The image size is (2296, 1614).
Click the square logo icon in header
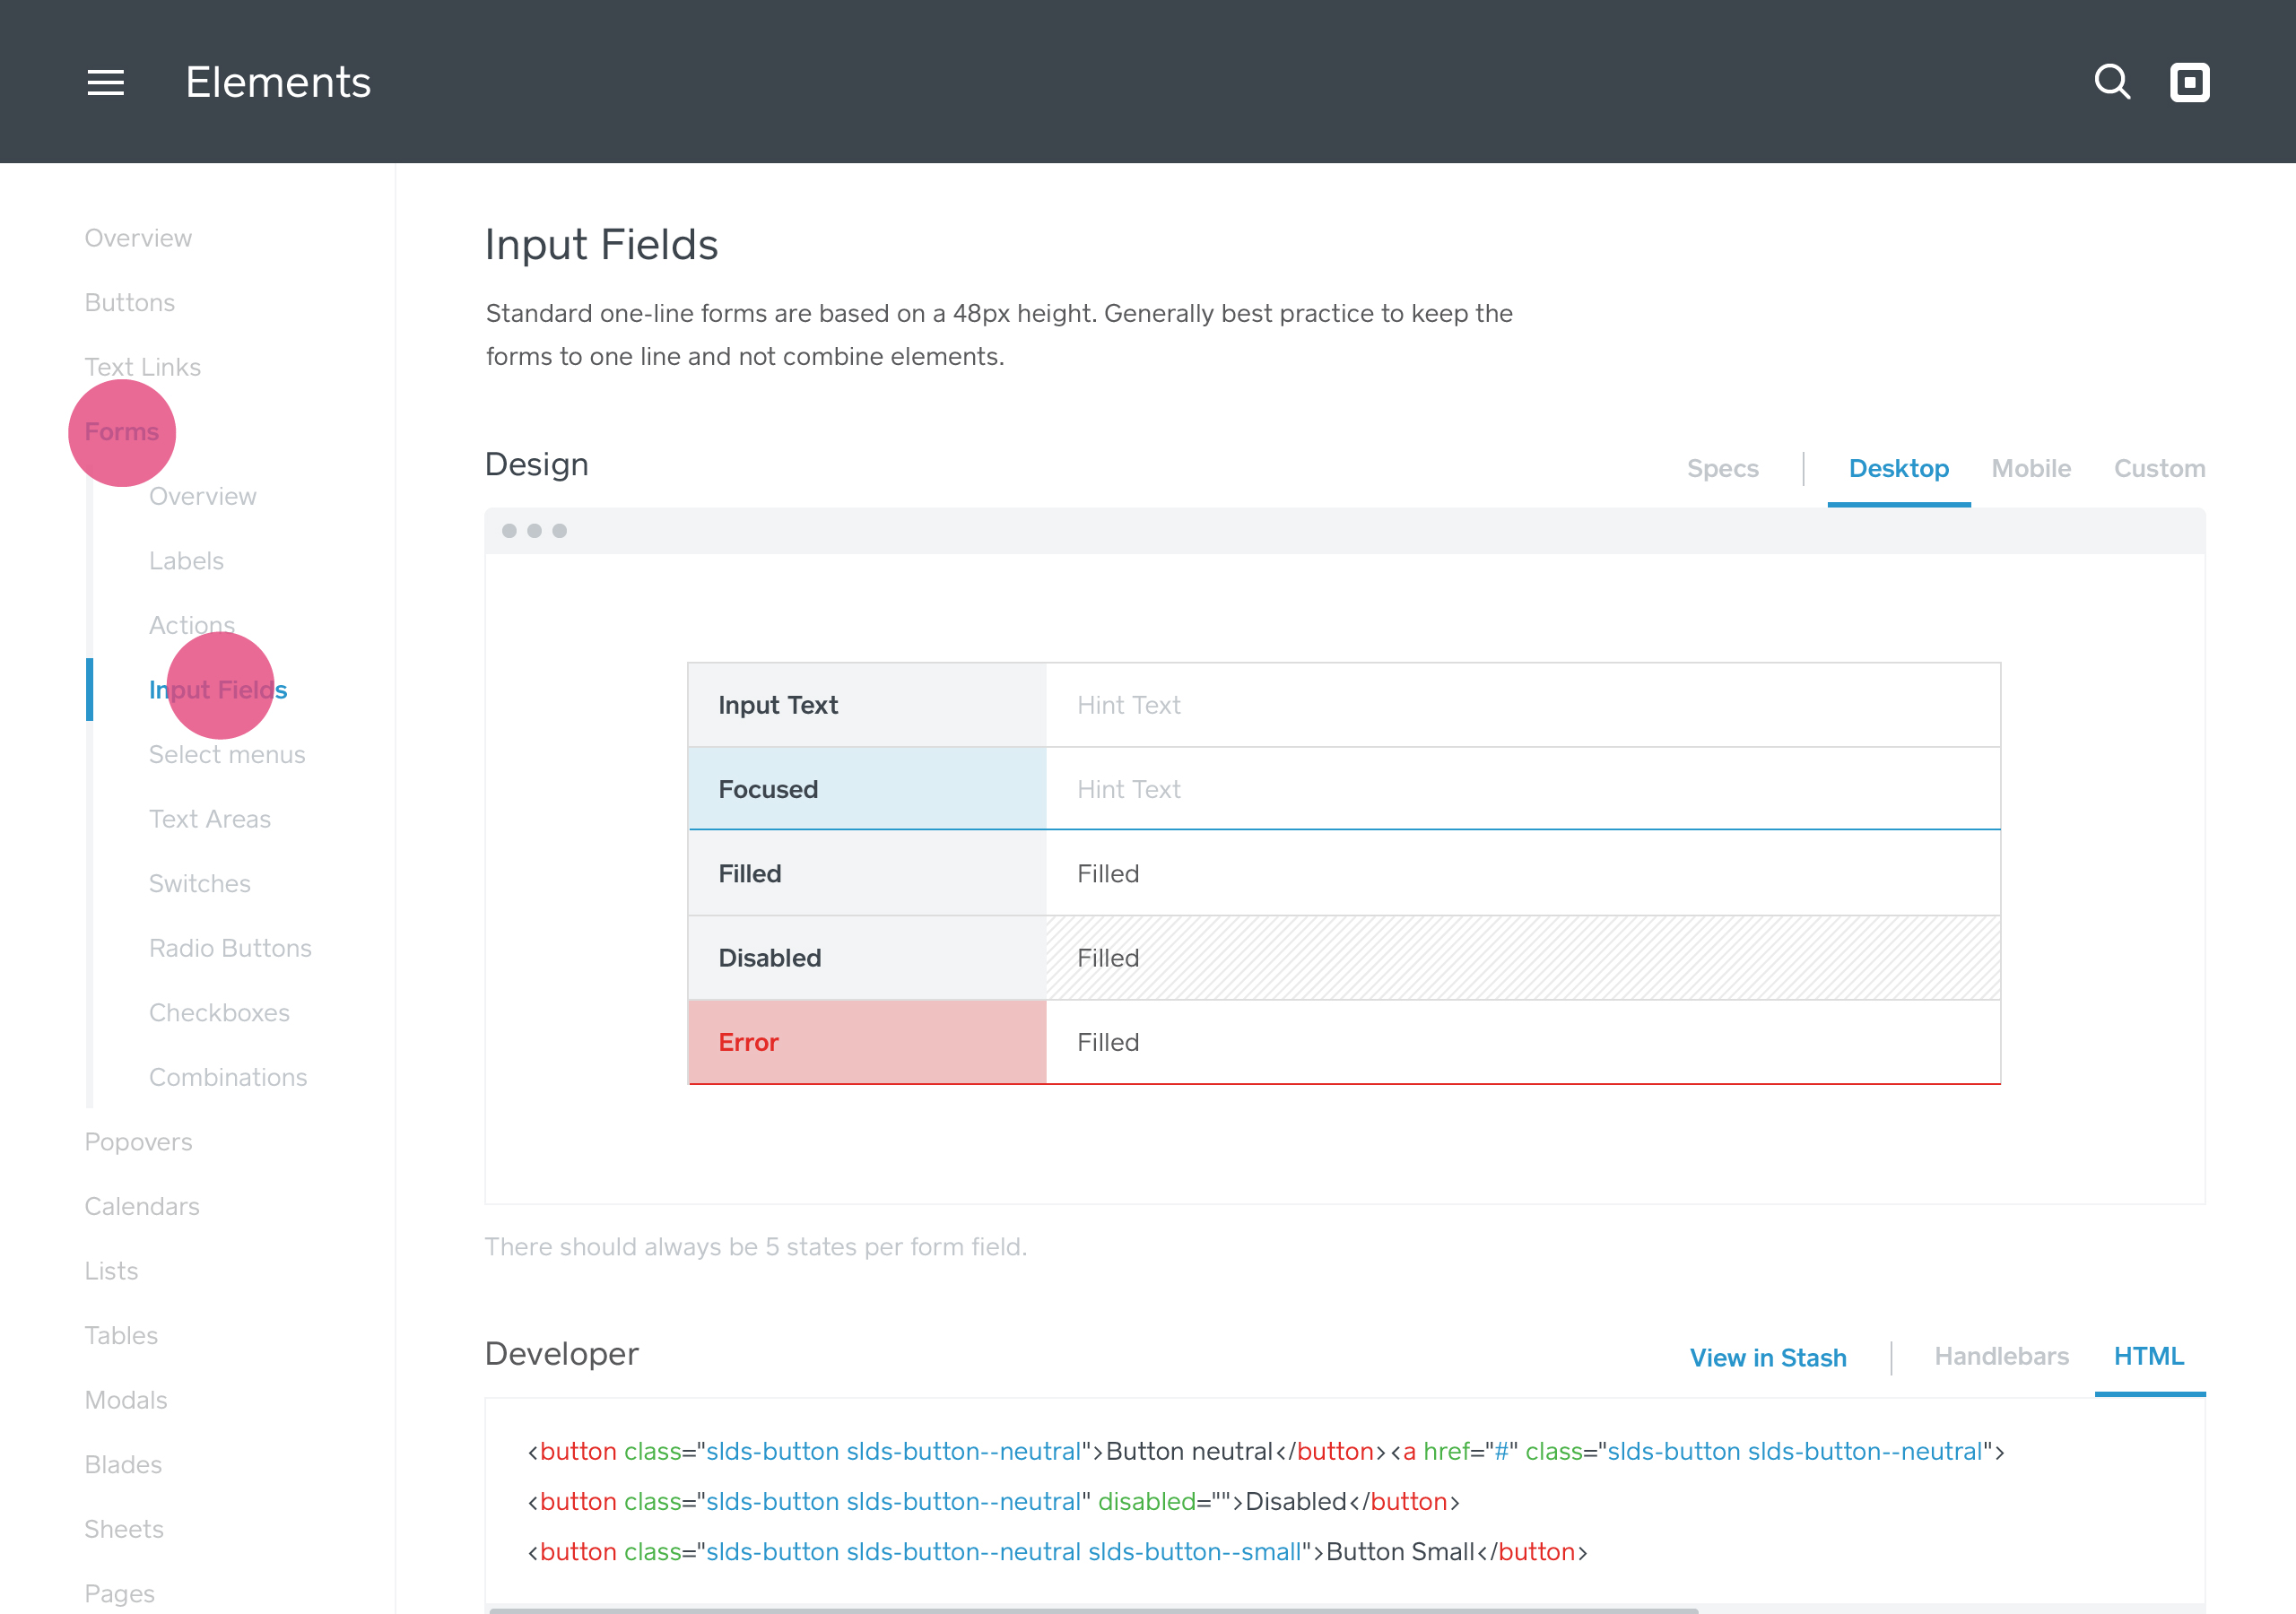pyautogui.click(x=2189, y=82)
